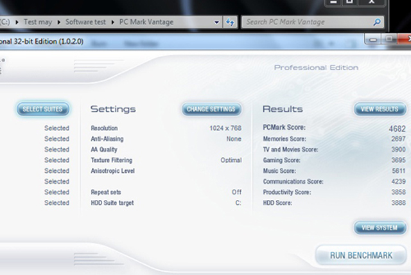Click the Texture Filtering label

(x=111, y=160)
